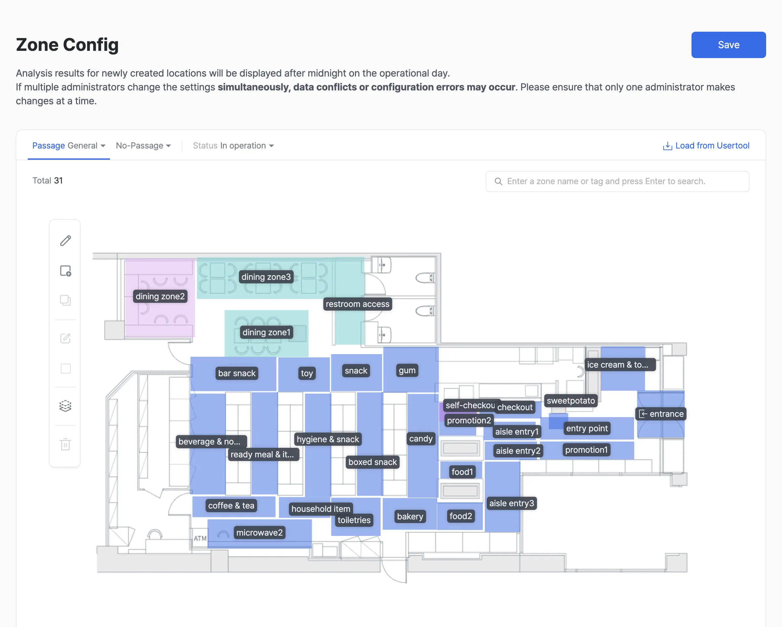The height and width of the screenshot is (627, 782).
Task: Select the dining zone1 label
Action: coord(266,332)
